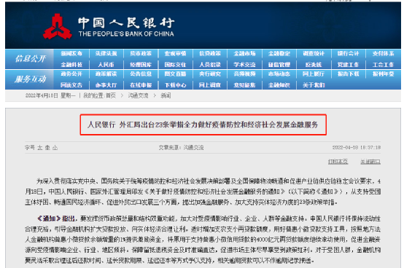The height and width of the screenshot is (268, 404).
Task: Open the 市场动态 menu item
Action: (279, 74)
